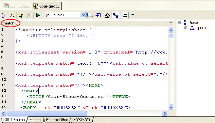Switch to the XSLT Source tab
This screenshot has height=123, width=215.
pyautogui.click(x=14, y=120)
